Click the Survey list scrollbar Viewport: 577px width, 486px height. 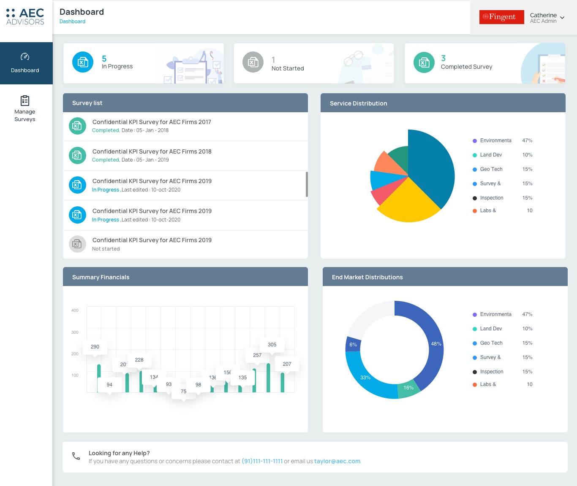307,184
